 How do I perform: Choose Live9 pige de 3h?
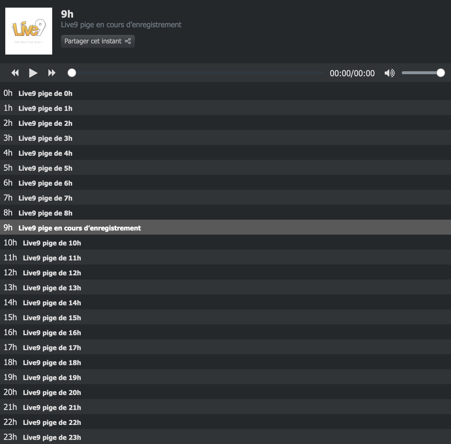(225, 138)
